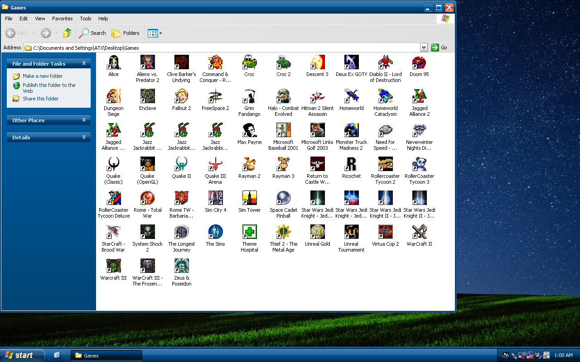580x362 pixels.
Task: Click the Up folder toolbar button
Action: [x=68, y=33]
